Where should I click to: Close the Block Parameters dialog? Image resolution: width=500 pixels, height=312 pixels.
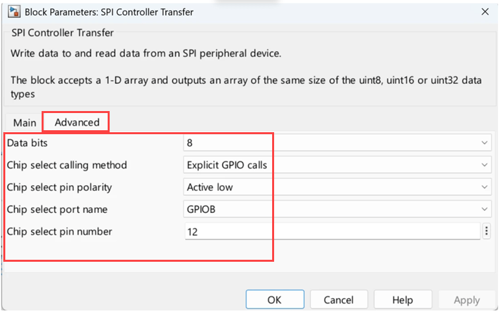[x=485, y=12]
